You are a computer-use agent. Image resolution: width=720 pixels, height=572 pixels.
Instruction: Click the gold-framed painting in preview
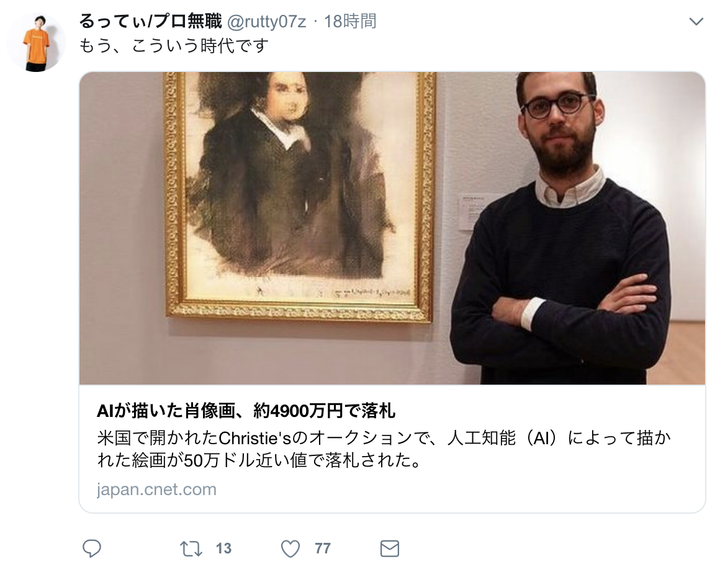300,197
